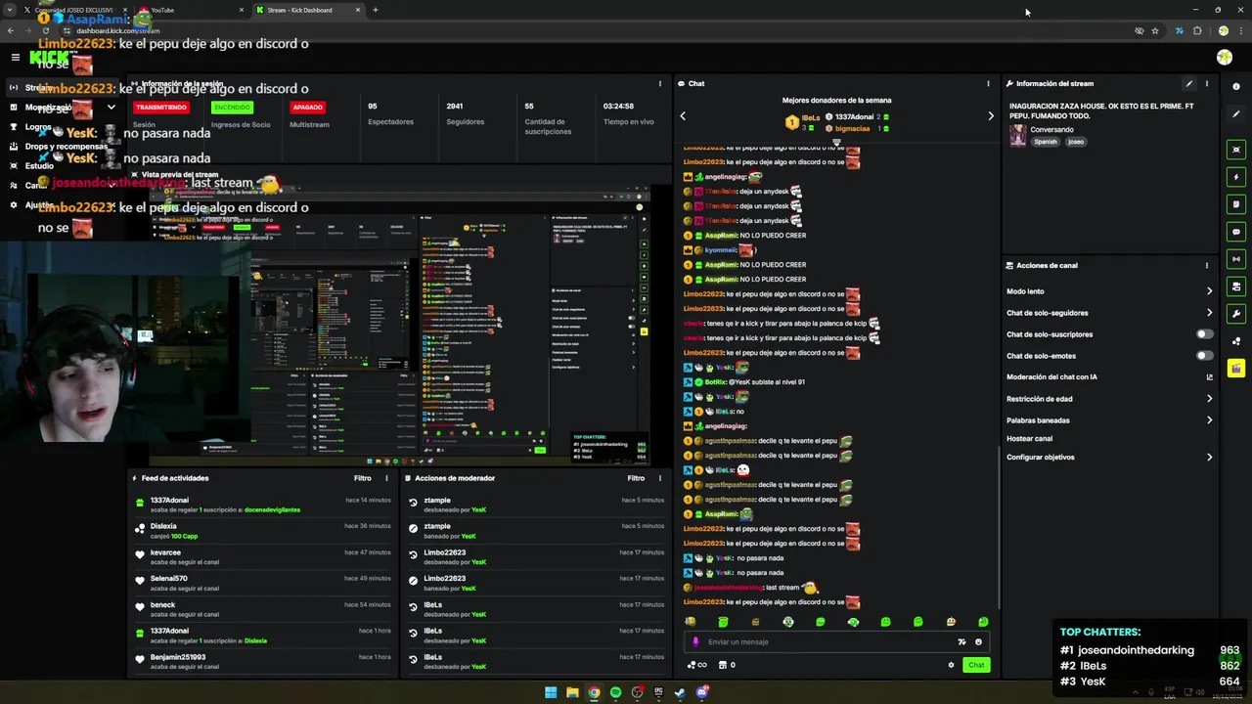Click the browser address bar
Image resolution: width=1252 pixels, height=704 pixels.
[x=587, y=30]
